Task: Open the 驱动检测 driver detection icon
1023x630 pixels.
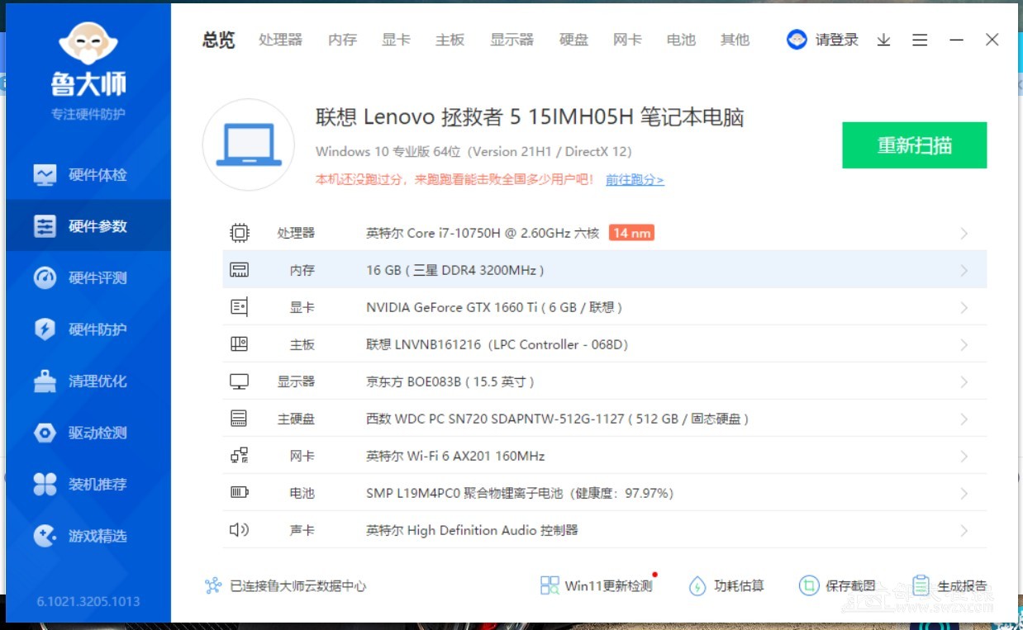Action: [45, 433]
